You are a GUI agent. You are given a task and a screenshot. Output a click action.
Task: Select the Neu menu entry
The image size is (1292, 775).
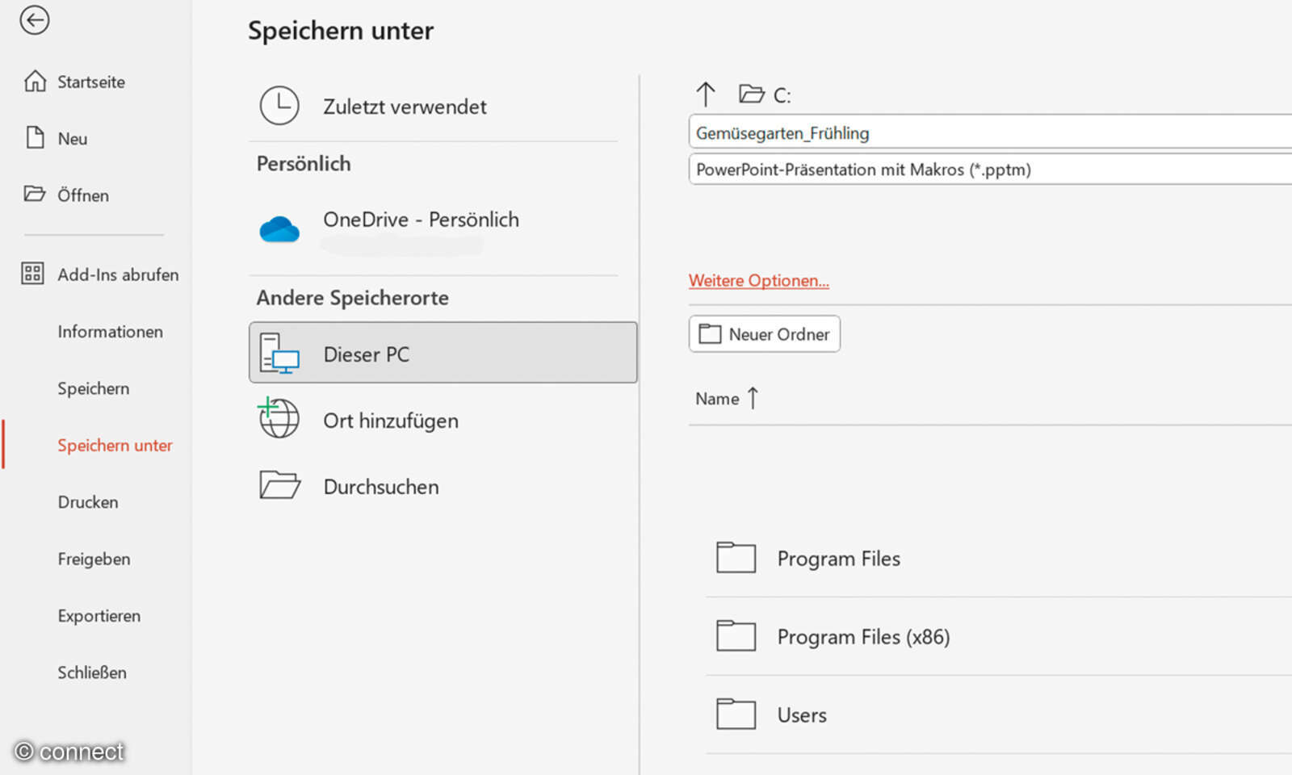pos(71,138)
